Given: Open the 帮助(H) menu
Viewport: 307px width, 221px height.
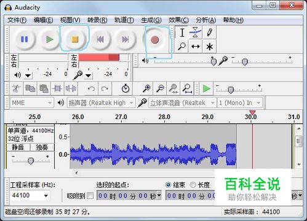Looking at the screenshot, I should (233, 20).
